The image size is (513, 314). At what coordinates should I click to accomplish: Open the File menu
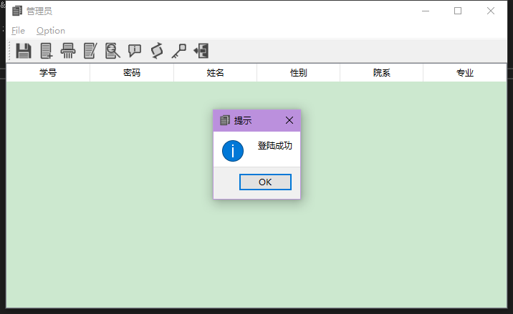[18, 31]
